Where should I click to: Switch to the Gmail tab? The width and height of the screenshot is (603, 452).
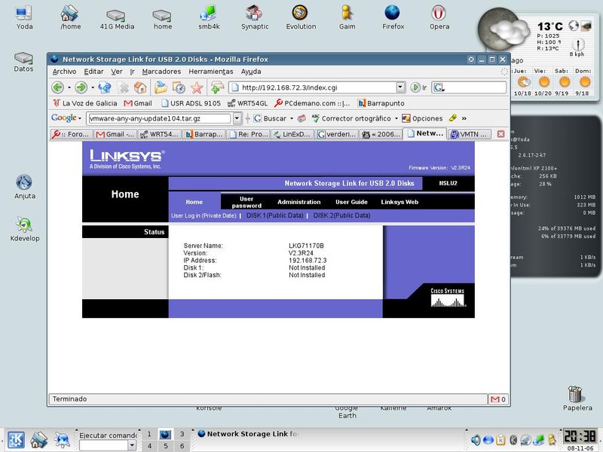coord(115,134)
